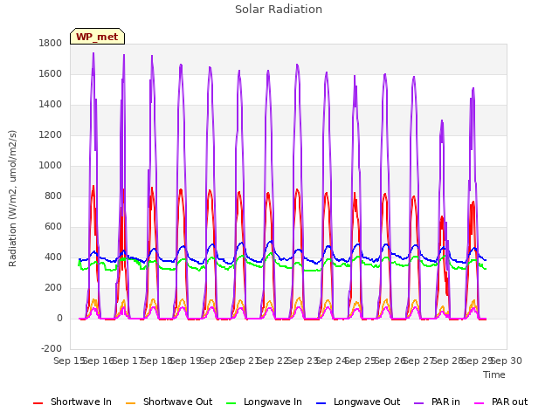Screen dimensions: 559x419
Task: Click the Sep 15 x-axis tick label
Action: click(69, 361)
